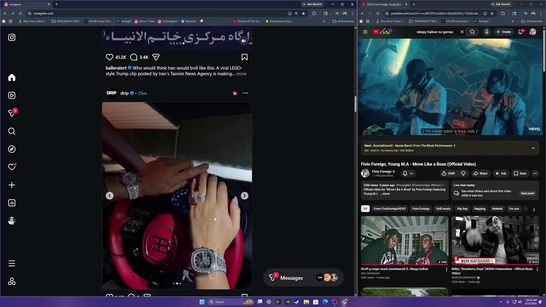
Task: Save the video to a playlist
Action: [520, 174]
